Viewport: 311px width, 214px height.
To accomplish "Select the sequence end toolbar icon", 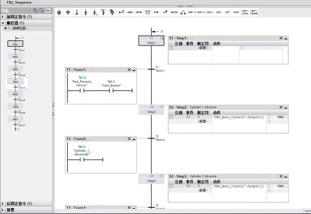I will pyautogui.click(x=86, y=12).
